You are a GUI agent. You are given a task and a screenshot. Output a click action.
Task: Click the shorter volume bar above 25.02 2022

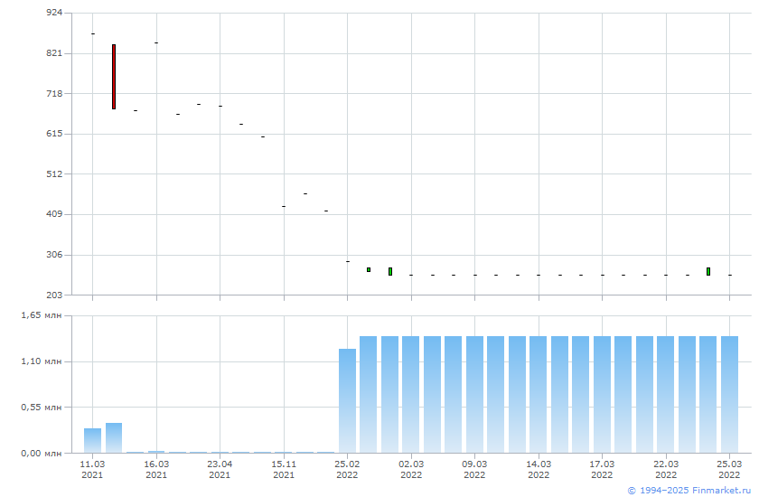click(x=347, y=400)
